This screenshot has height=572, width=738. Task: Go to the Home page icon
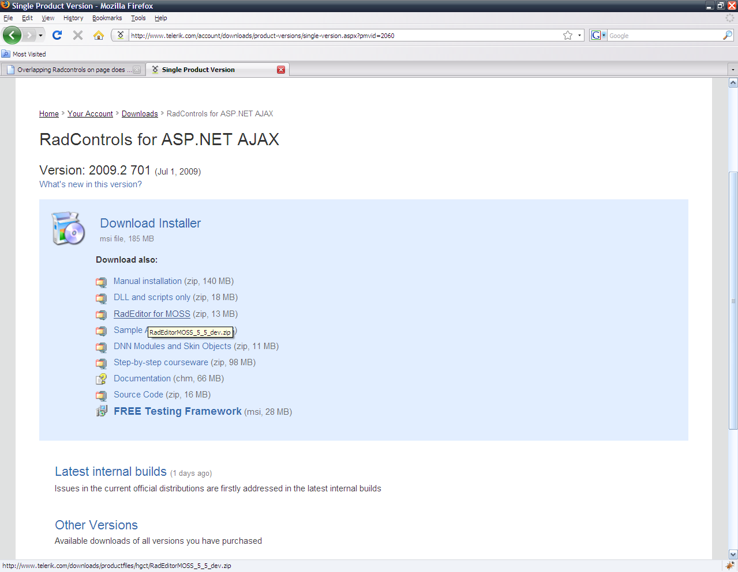pyautogui.click(x=99, y=35)
